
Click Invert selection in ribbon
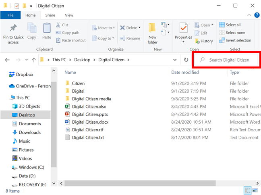(235, 40)
